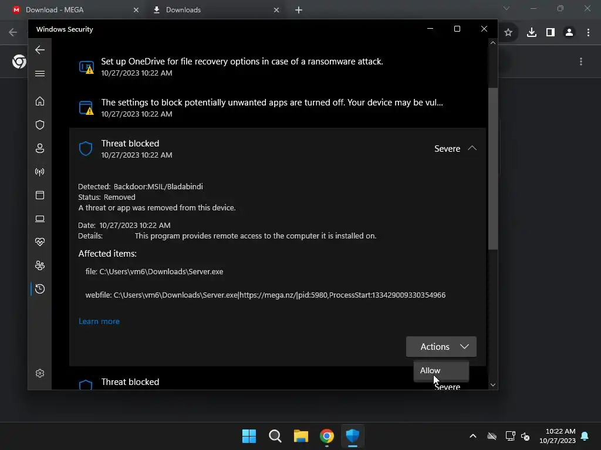Open Chrome tab search dropdown

[x=507, y=8]
